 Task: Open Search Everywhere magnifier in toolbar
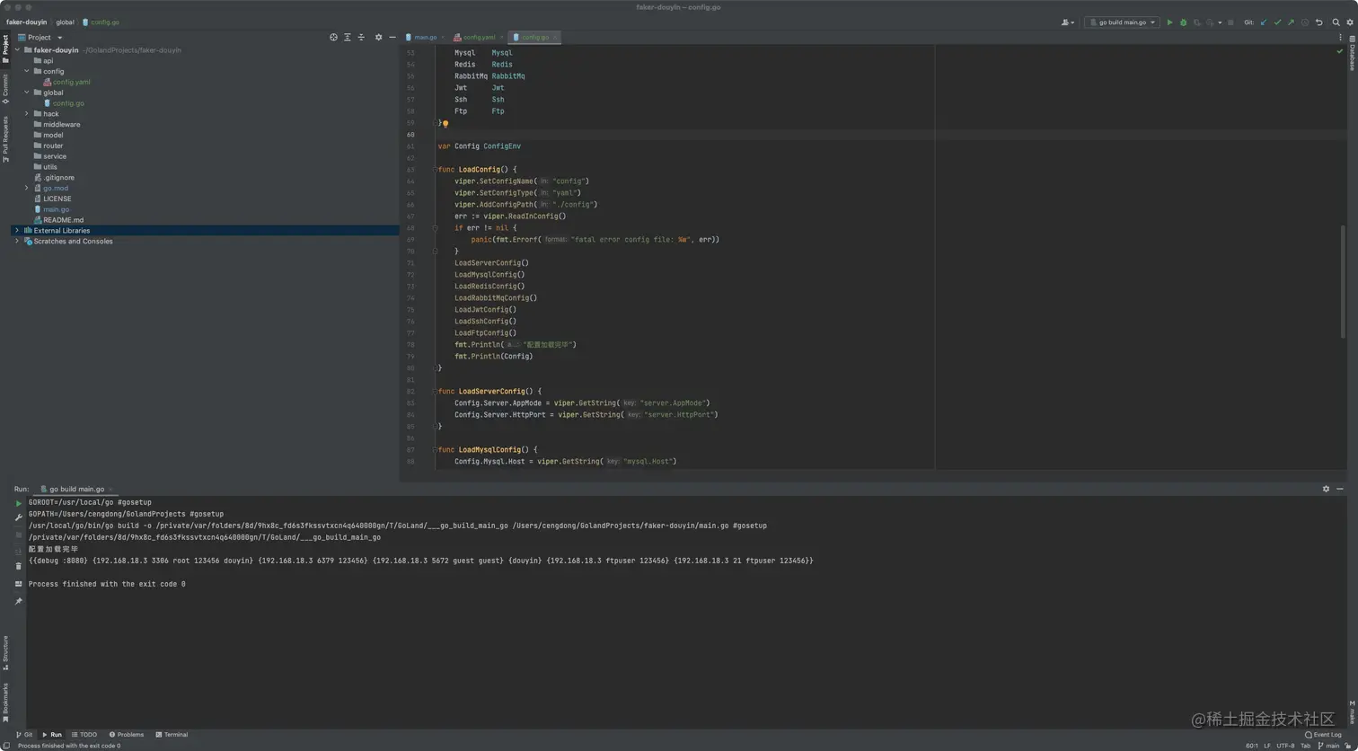(x=1336, y=22)
